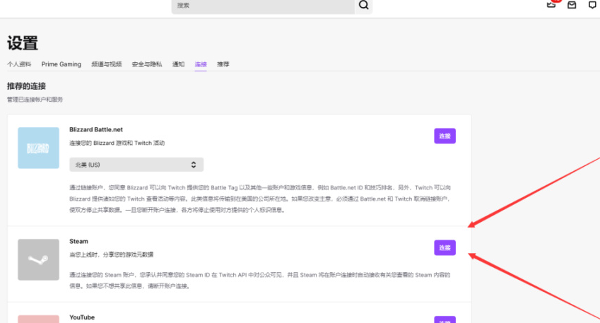Click the search magnifier icon
The height and width of the screenshot is (323, 600).
363,6
